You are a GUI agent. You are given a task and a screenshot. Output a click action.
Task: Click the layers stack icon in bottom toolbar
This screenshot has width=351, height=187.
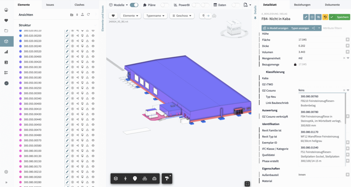tap(116, 178)
